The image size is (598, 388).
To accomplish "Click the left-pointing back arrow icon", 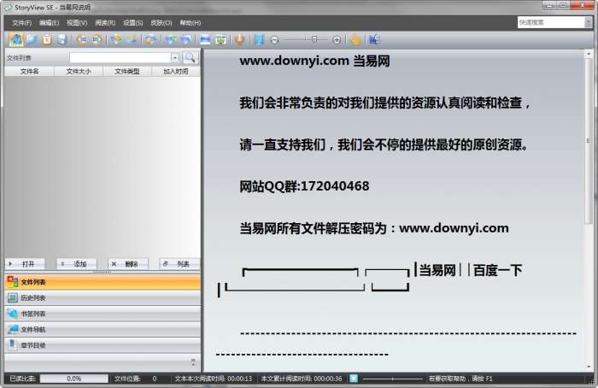I will [81, 39].
